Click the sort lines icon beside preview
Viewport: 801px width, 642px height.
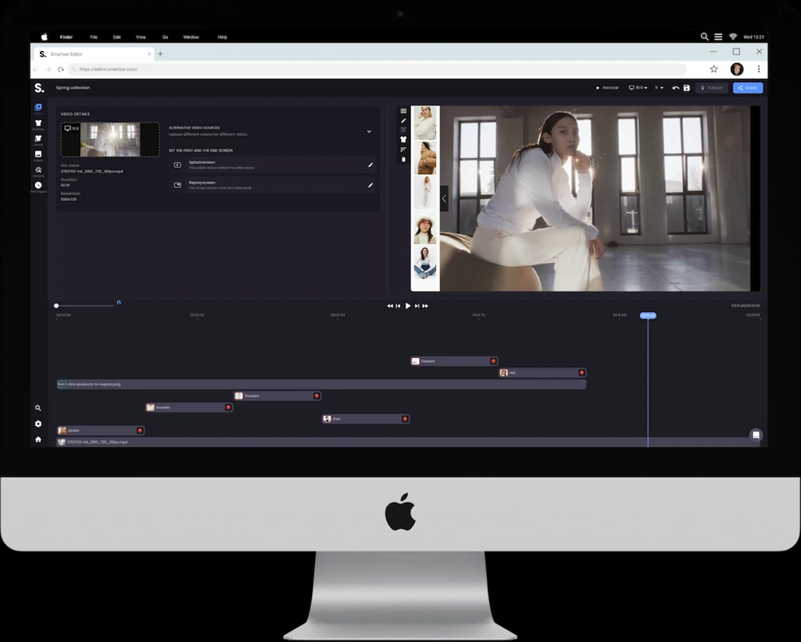(403, 149)
